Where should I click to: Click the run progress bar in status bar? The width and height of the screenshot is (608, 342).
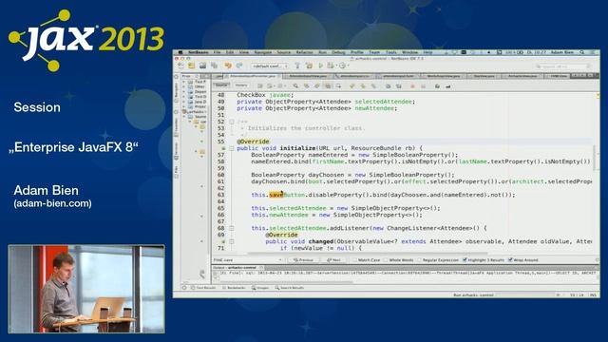525,295
